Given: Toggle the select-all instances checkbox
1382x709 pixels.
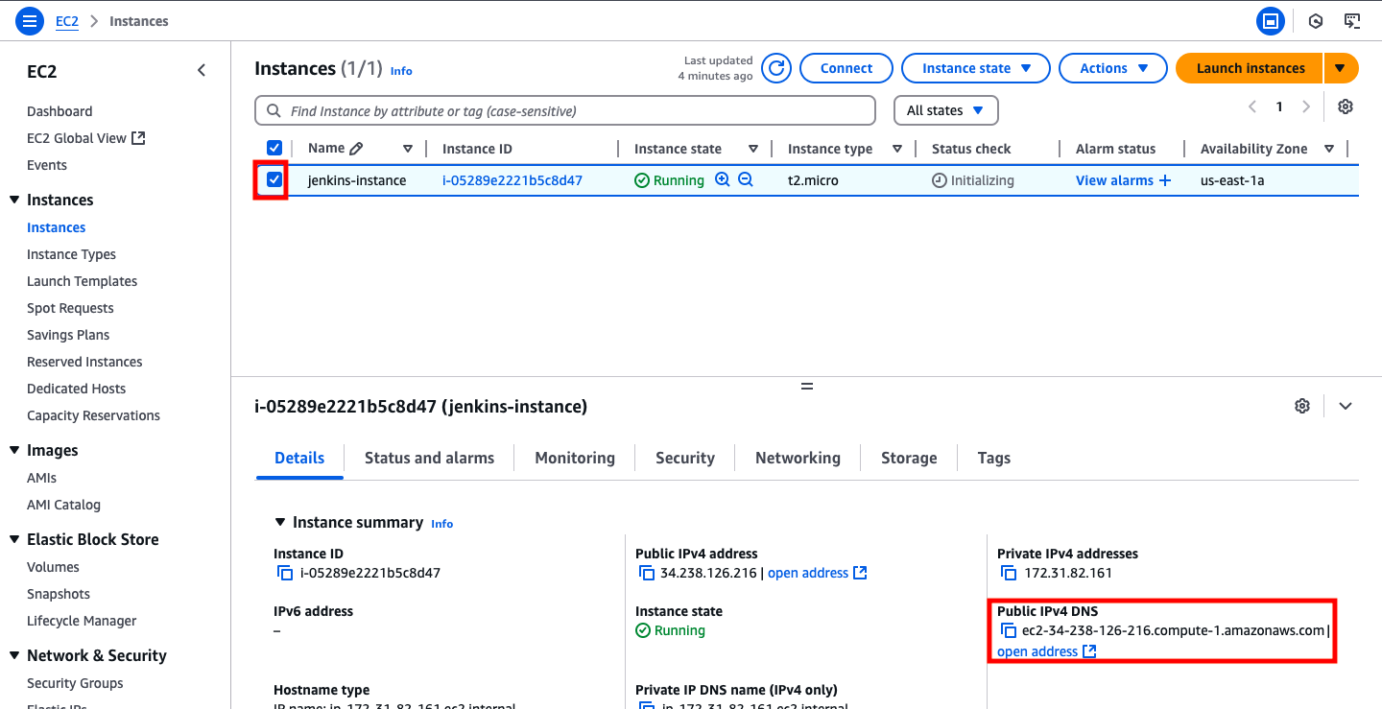Looking at the screenshot, I should [x=274, y=148].
